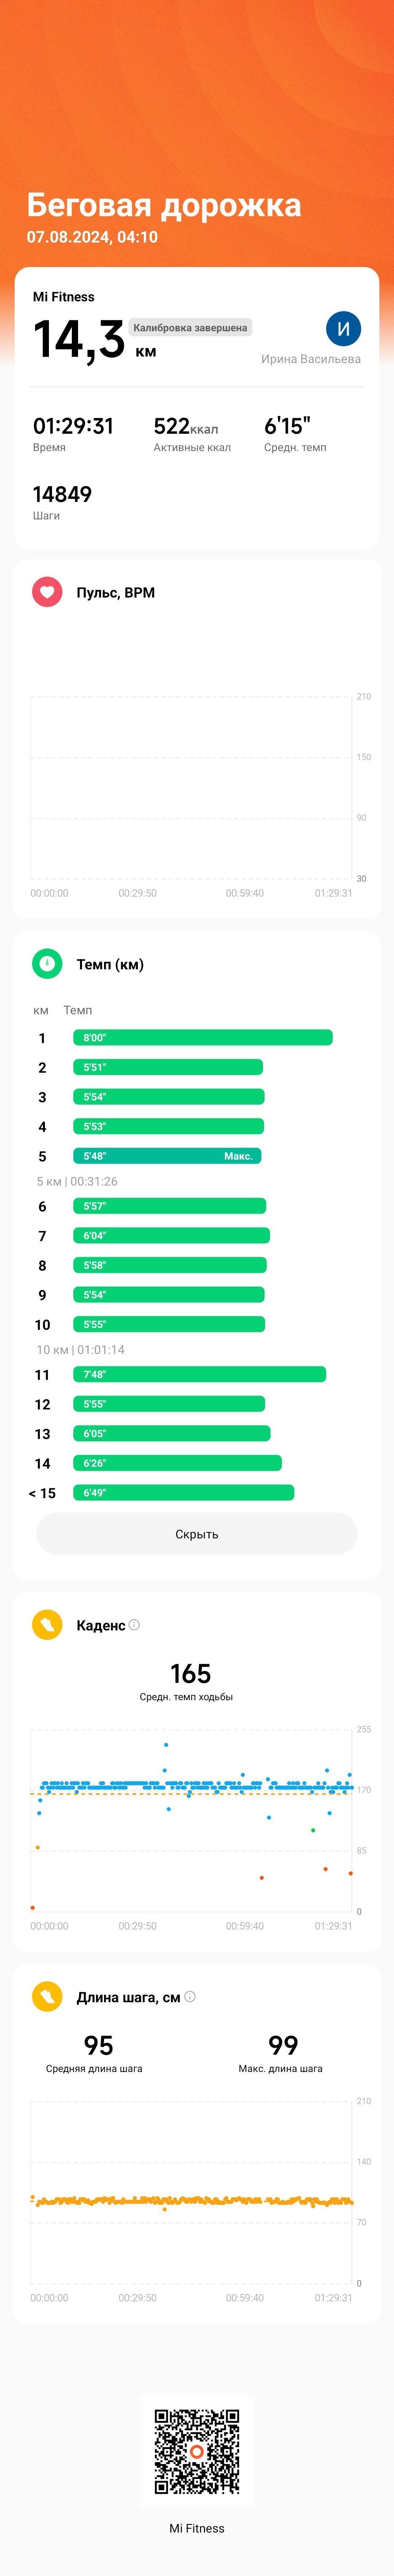
Task: Click the 522 ккал active calories stat
Action: 192,434
